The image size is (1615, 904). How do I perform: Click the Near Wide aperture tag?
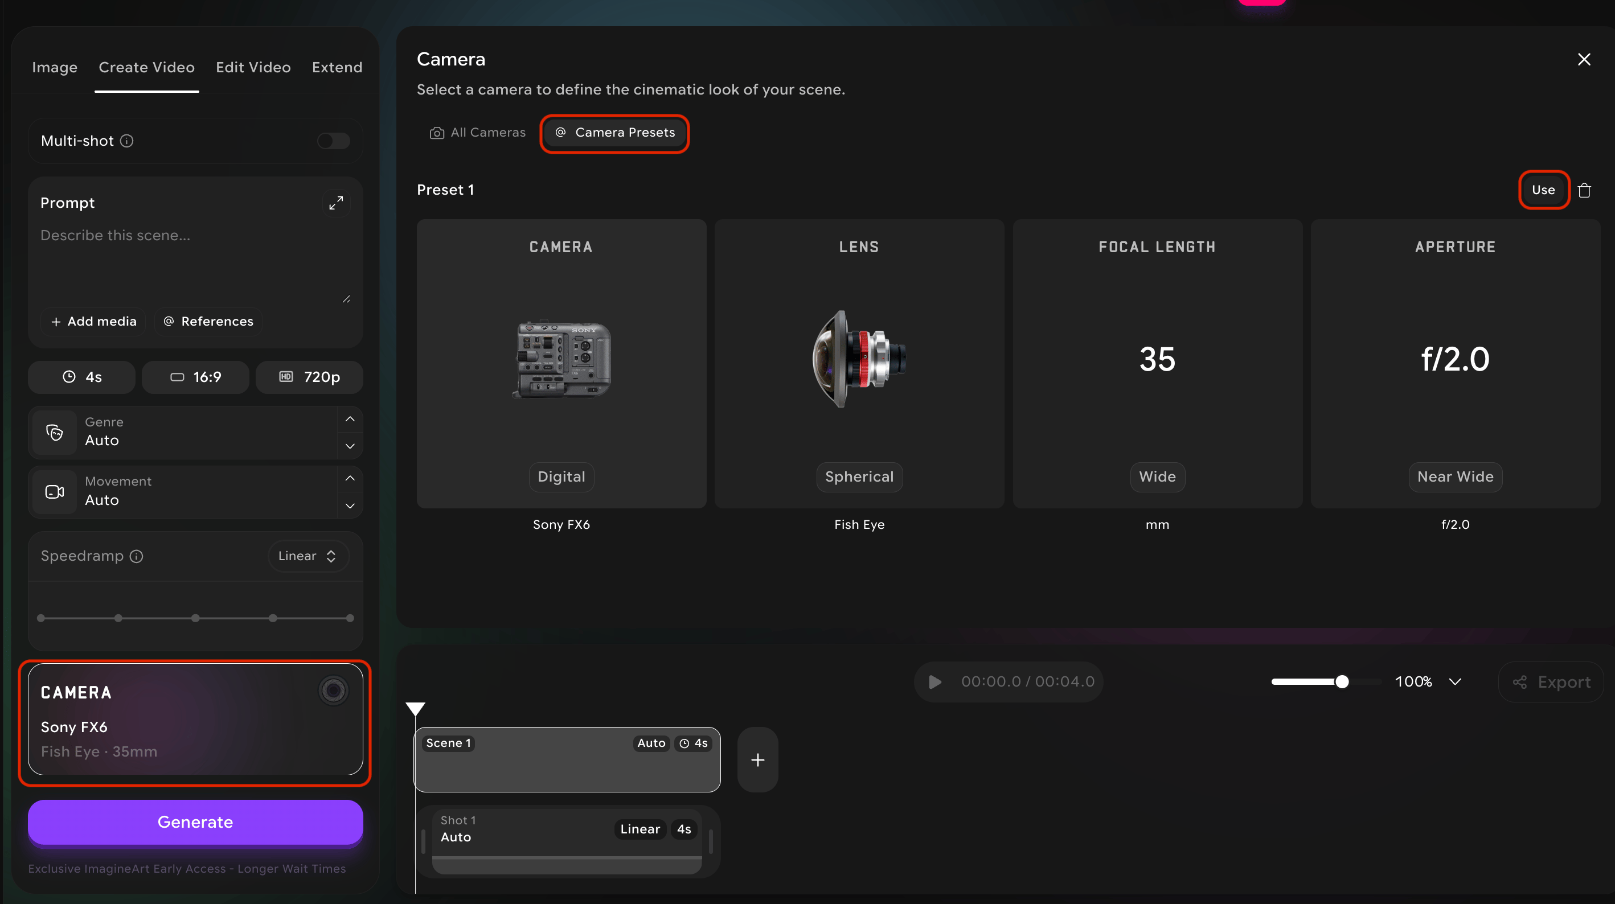(x=1455, y=477)
